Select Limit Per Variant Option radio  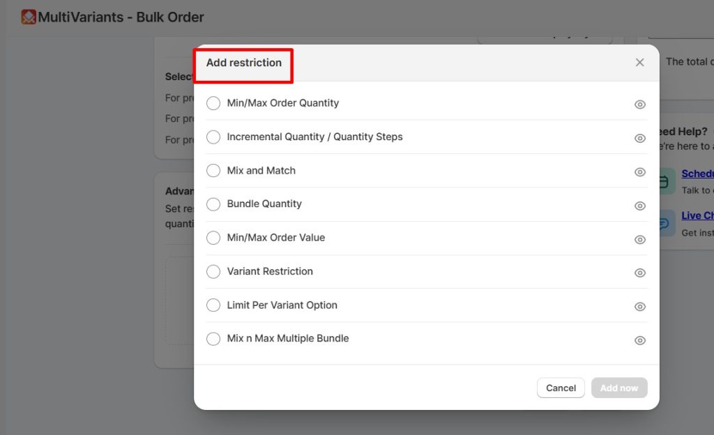point(213,305)
